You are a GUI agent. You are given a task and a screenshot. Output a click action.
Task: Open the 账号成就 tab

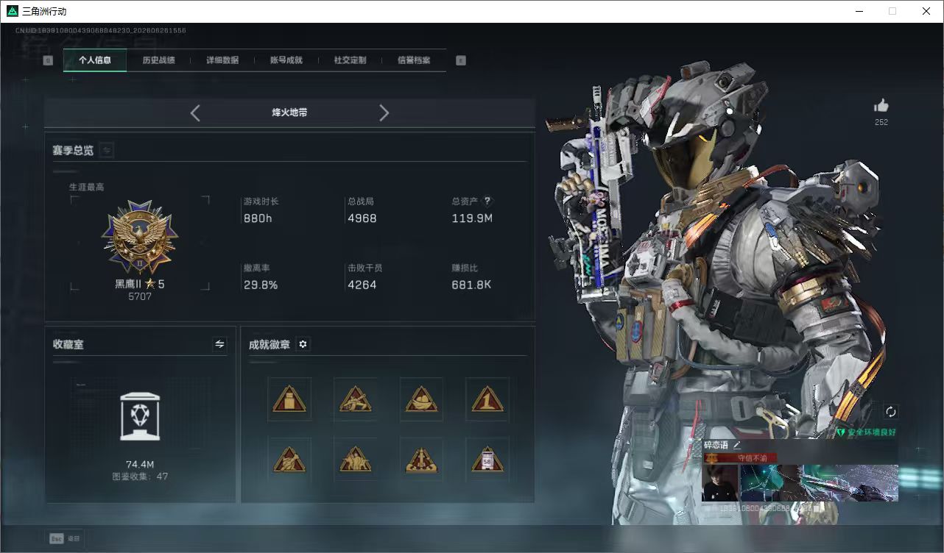[x=286, y=60]
